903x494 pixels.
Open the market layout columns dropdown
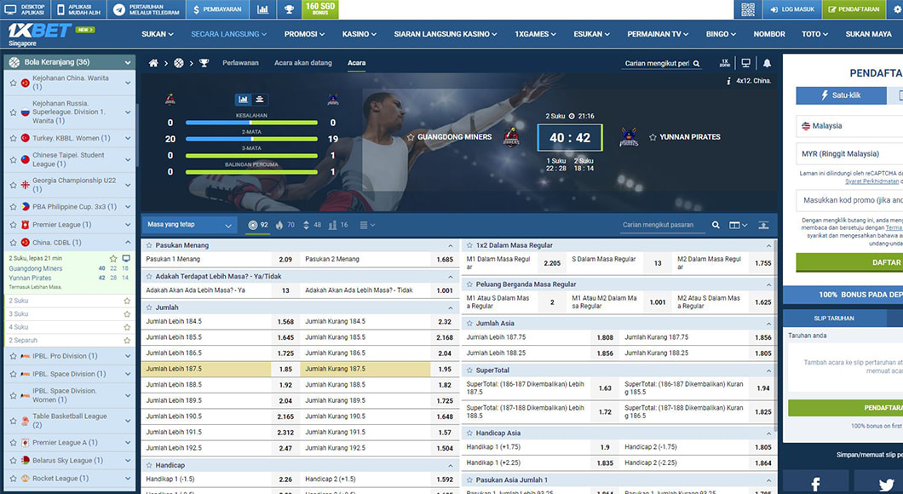(x=738, y=225)
